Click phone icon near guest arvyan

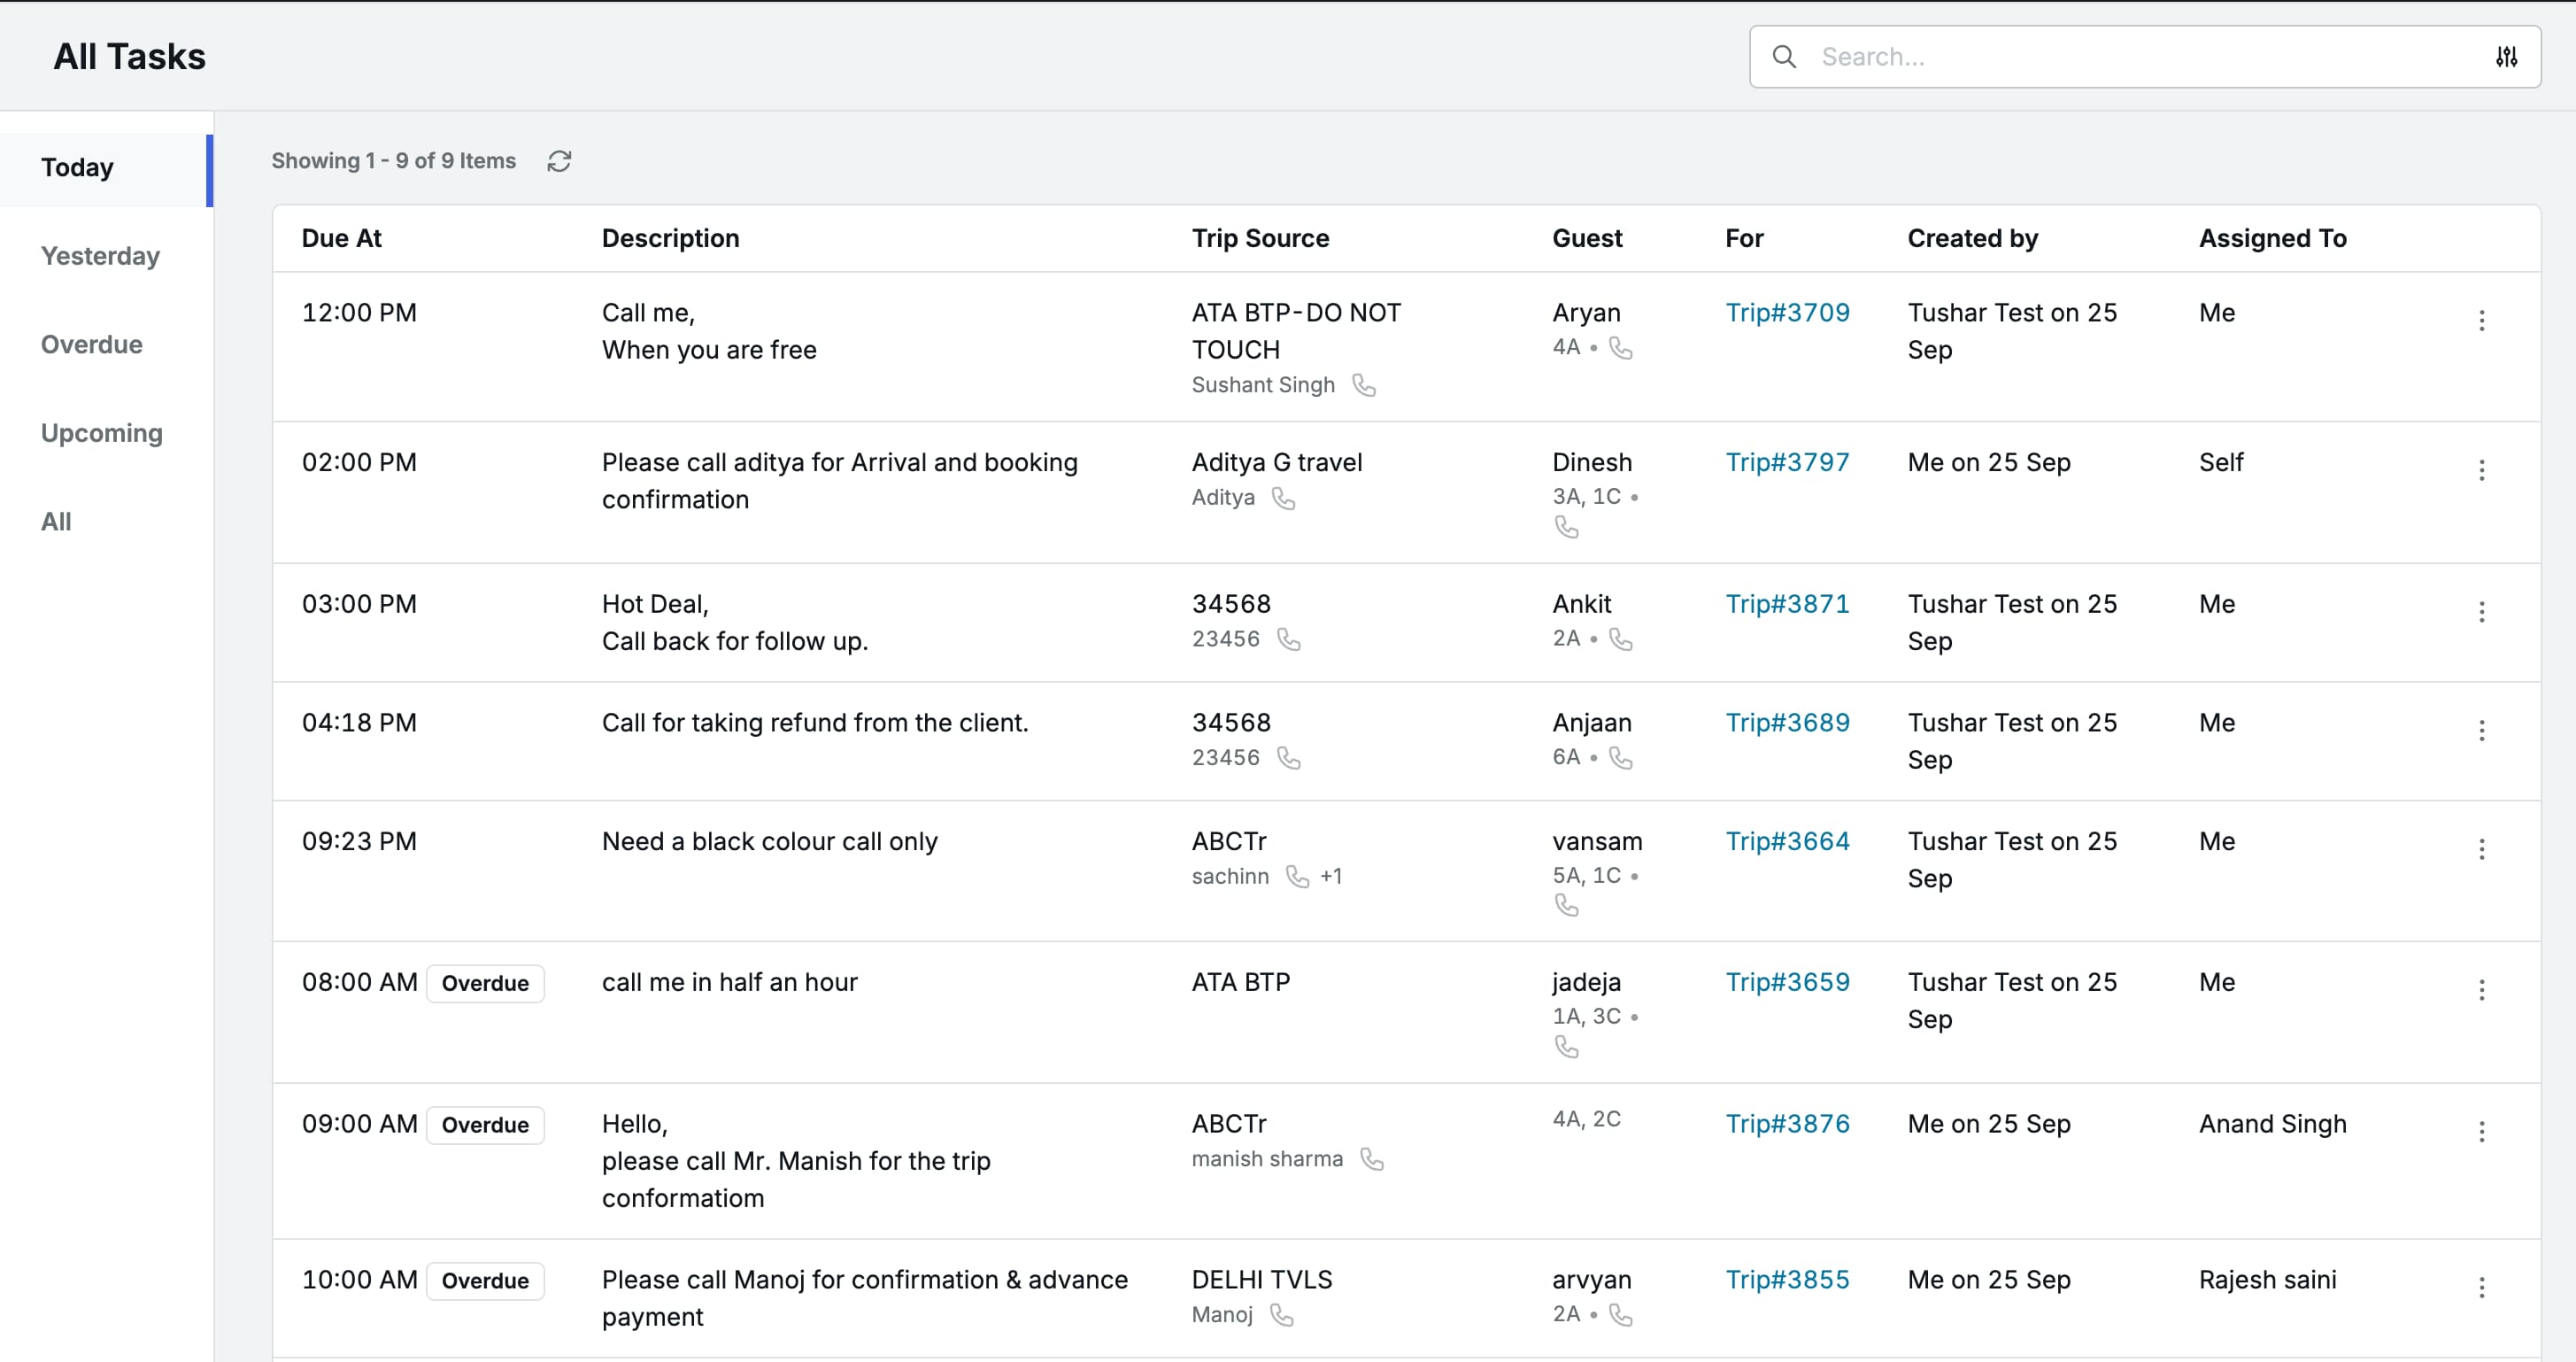pos(1620,1315)
